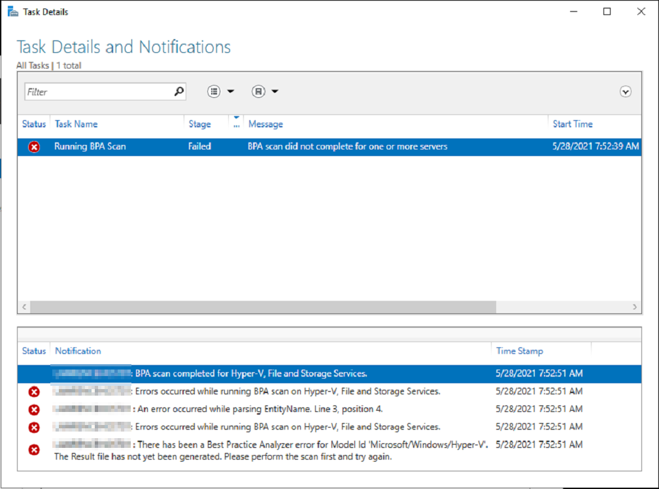Select the list view icon on toolbar
The image size is (659, 489).
tap(214, 91)
